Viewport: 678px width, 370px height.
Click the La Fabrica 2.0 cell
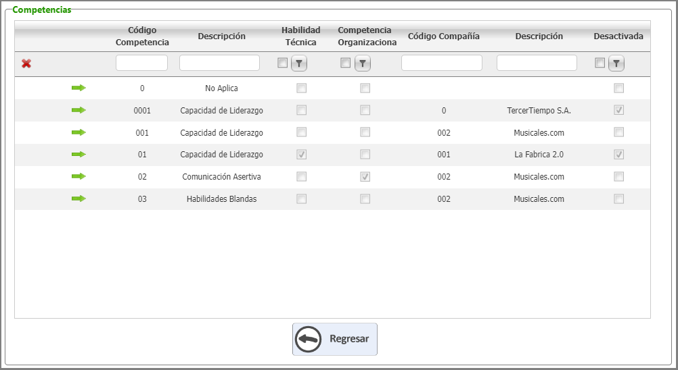[x=539, y=155]
